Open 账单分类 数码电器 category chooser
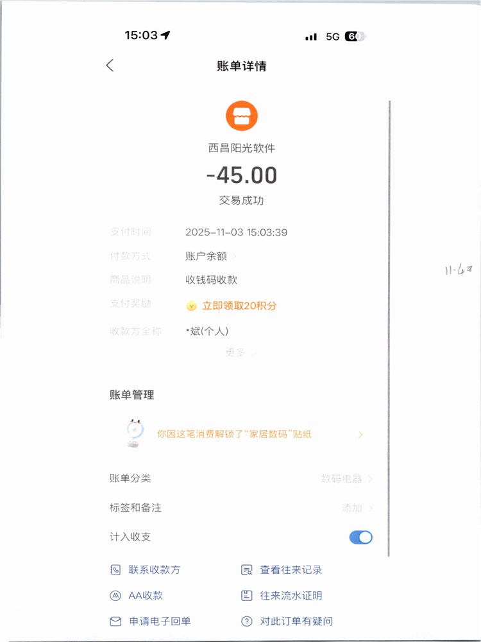Image resolution: width=481 pixels, height=642 pixels. pos(346,479)
